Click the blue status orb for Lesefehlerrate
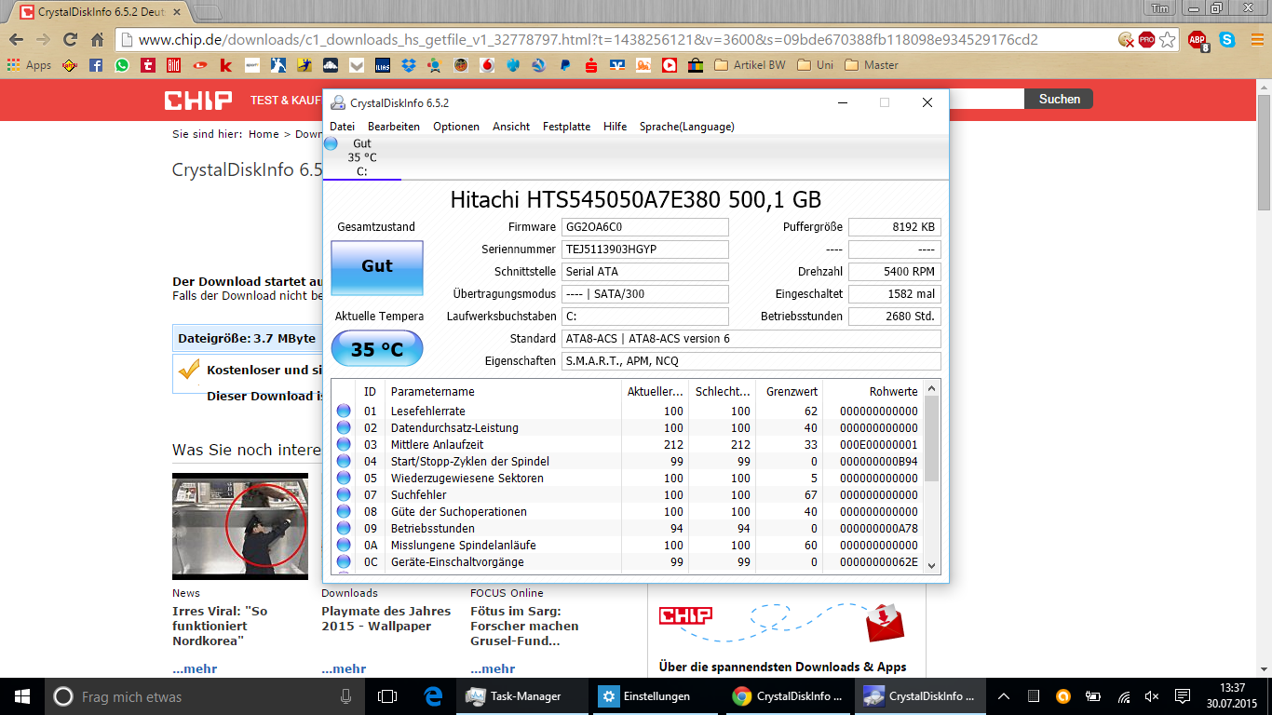The image size is (1272, 715). pos(344,411)
